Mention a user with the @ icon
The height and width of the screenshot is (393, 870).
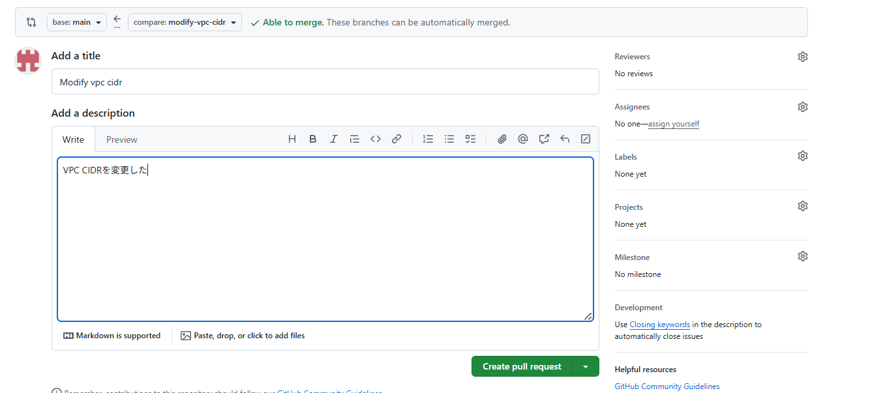tap(523, 139)
